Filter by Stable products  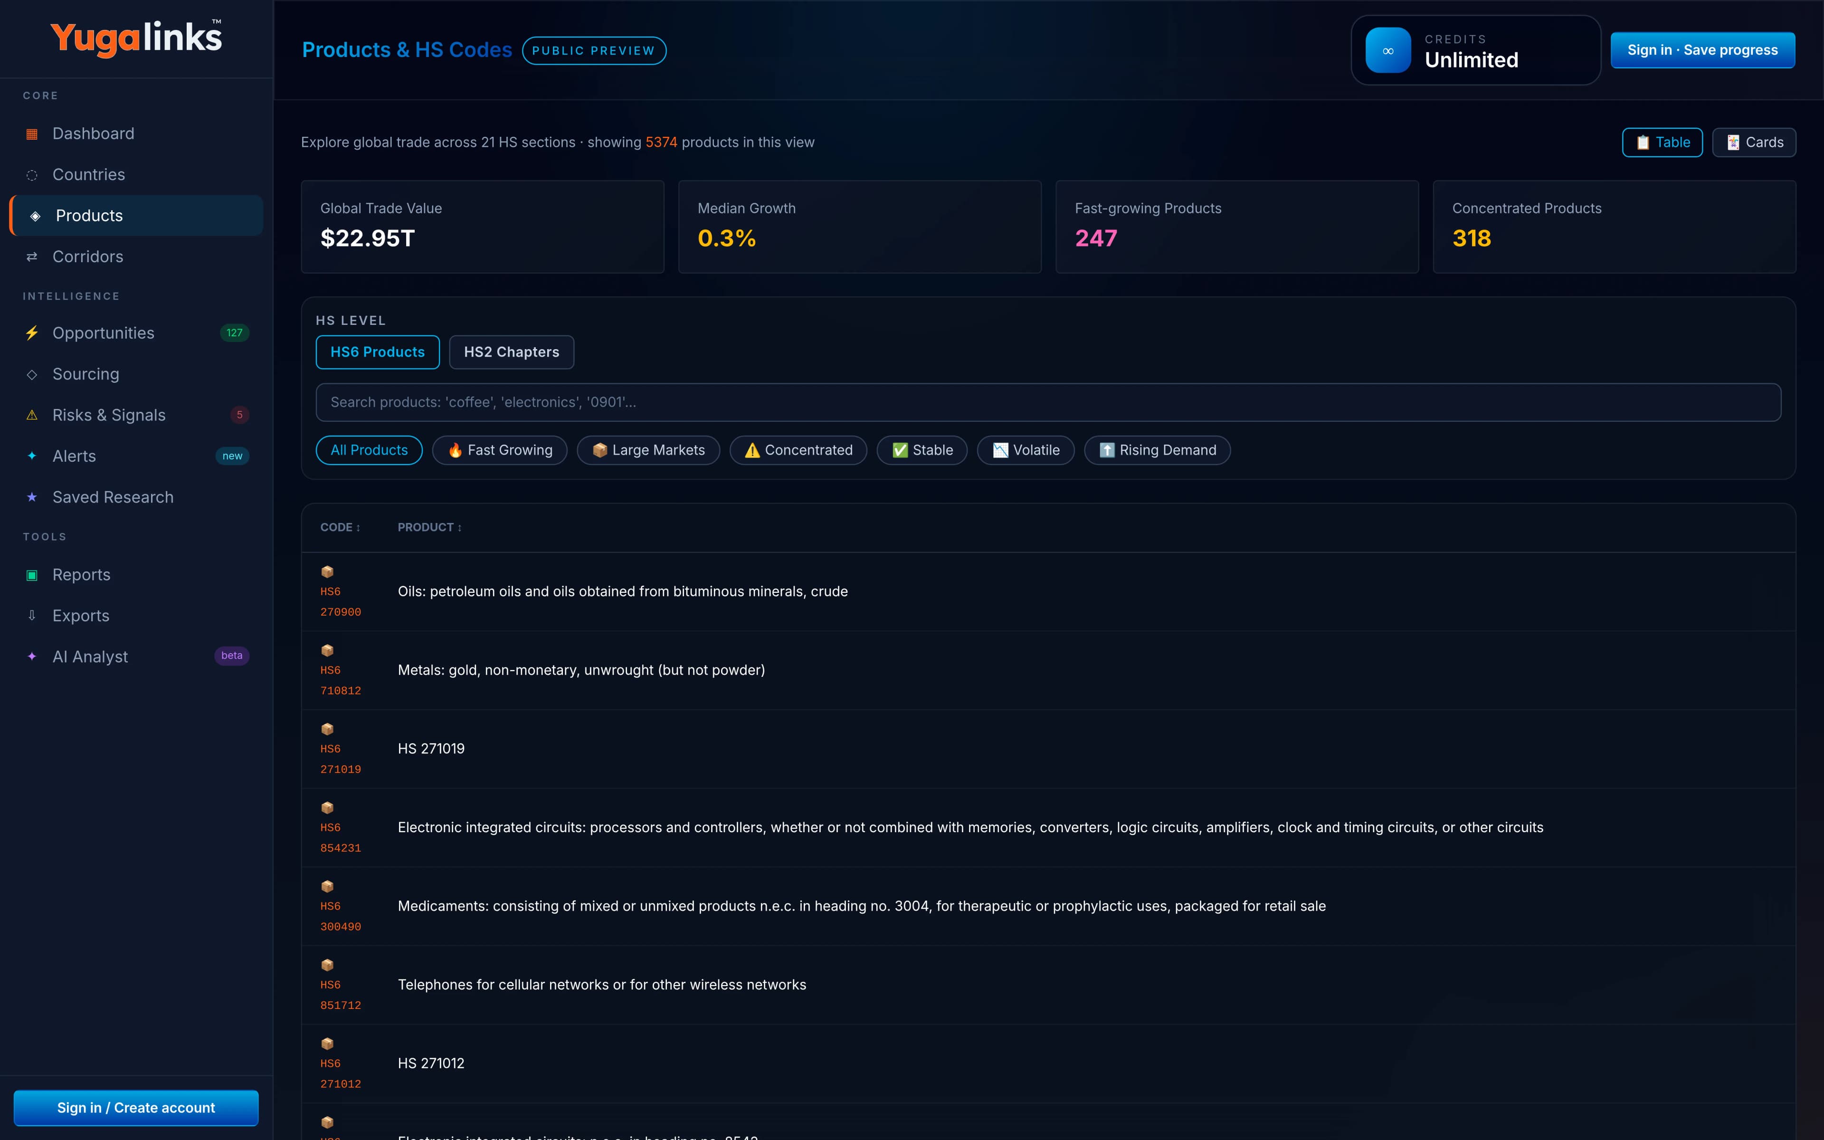[x=922, y=450]
